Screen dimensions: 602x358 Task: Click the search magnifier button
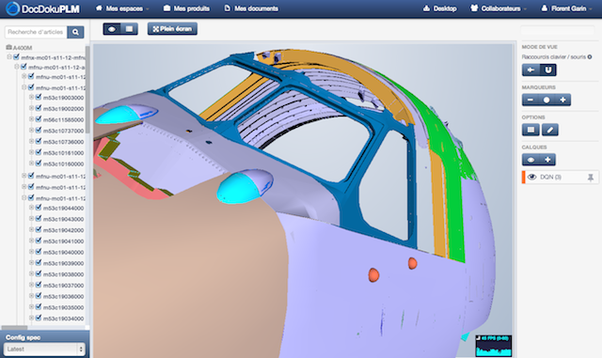(x=75, y=32)
